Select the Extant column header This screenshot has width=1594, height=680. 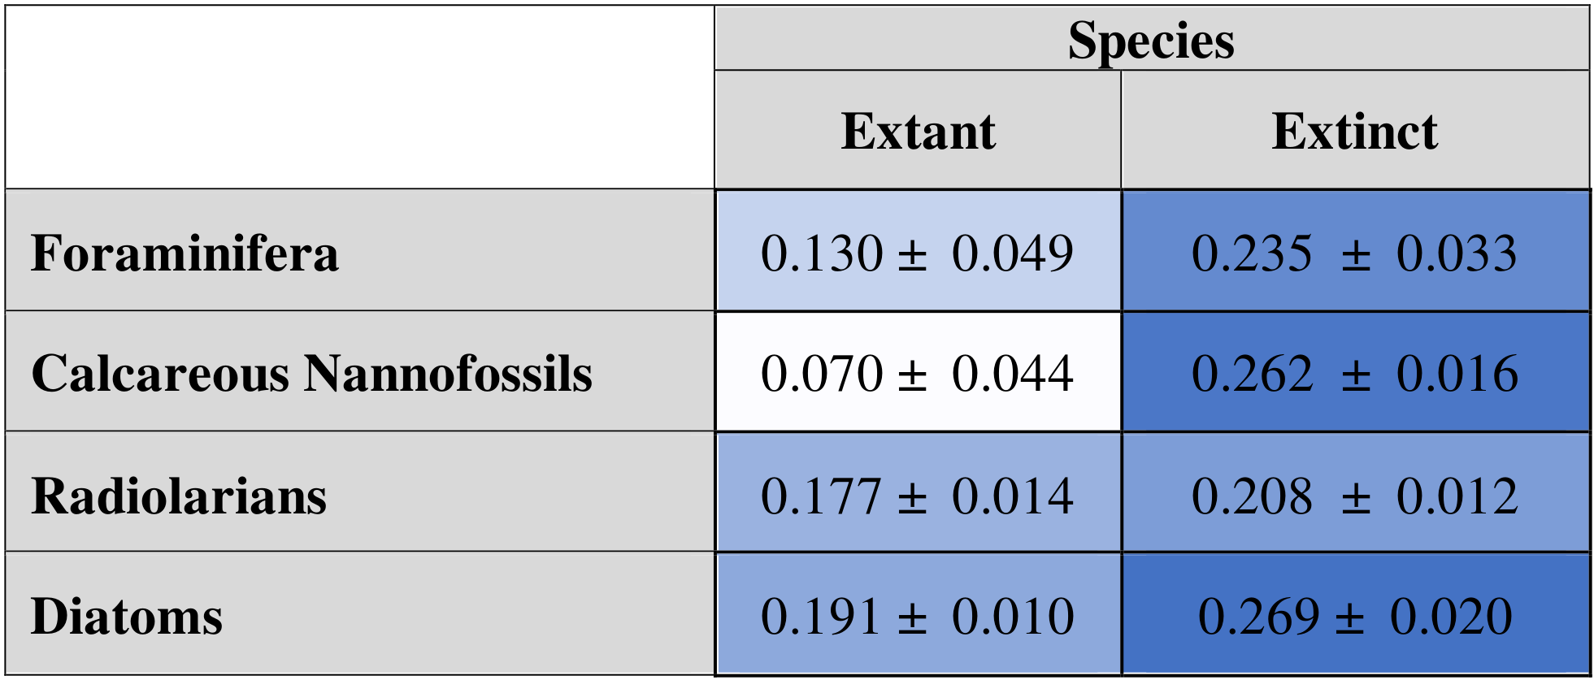(x=918, y=131)
